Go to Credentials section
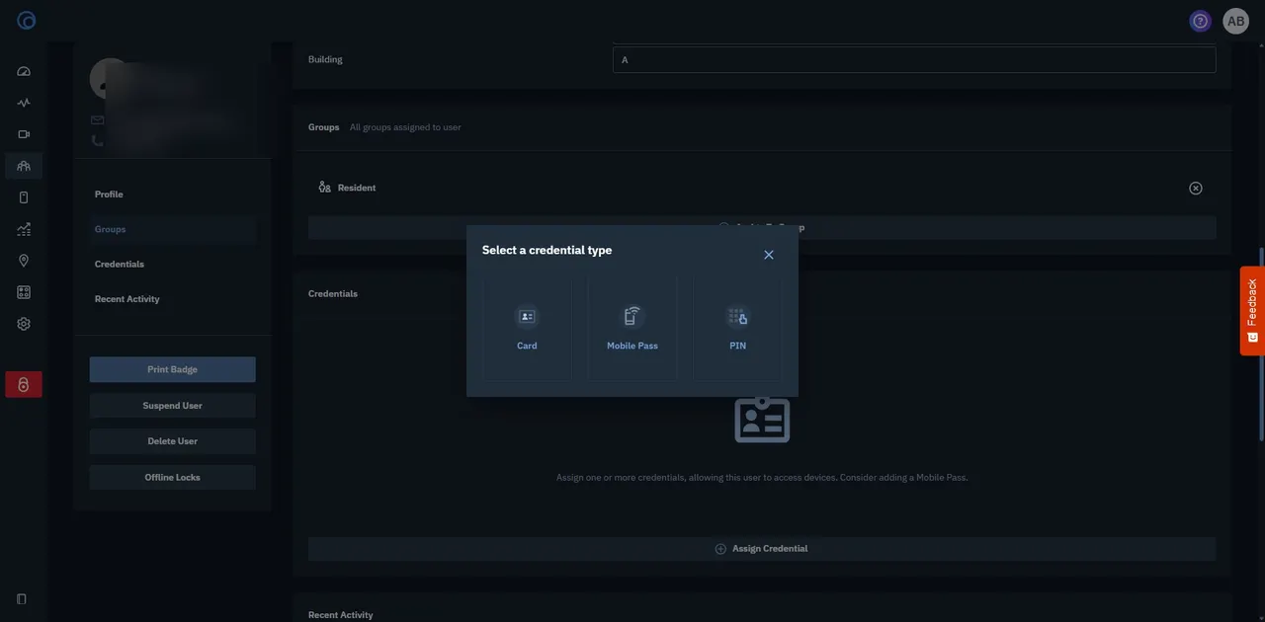Image resolution: width=1265 pixels, height=622 pixels. tap(120, 265)
